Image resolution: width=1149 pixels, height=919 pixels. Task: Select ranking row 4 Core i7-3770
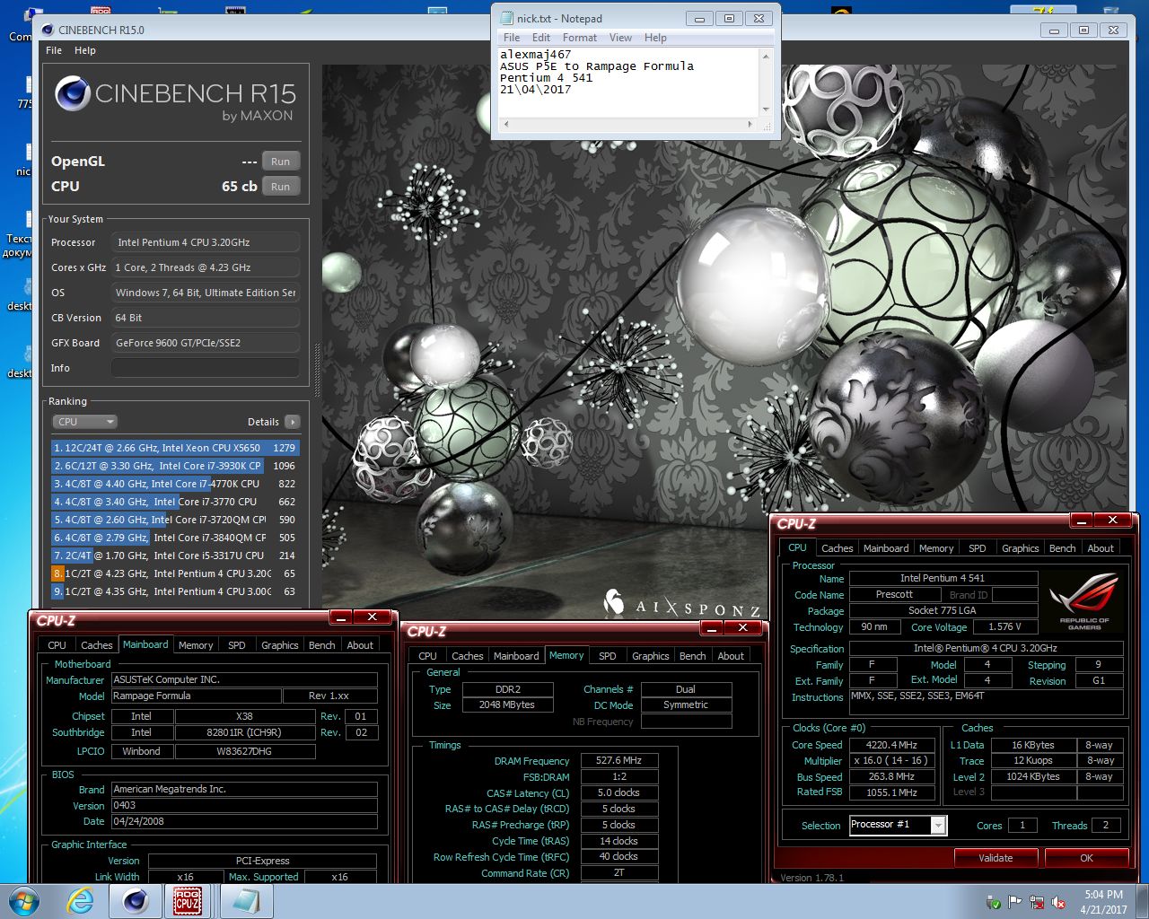(x=175, y=502)
